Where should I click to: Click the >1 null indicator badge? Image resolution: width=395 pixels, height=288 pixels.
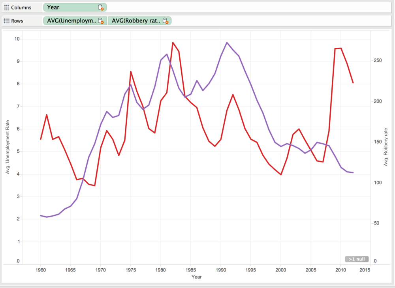click(357, 259)
